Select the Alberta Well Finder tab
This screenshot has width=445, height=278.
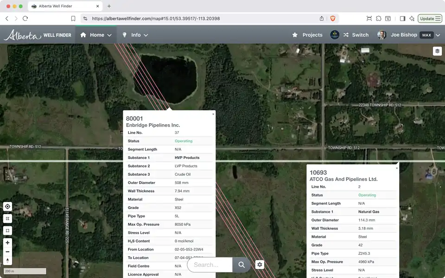click(65, 6)
